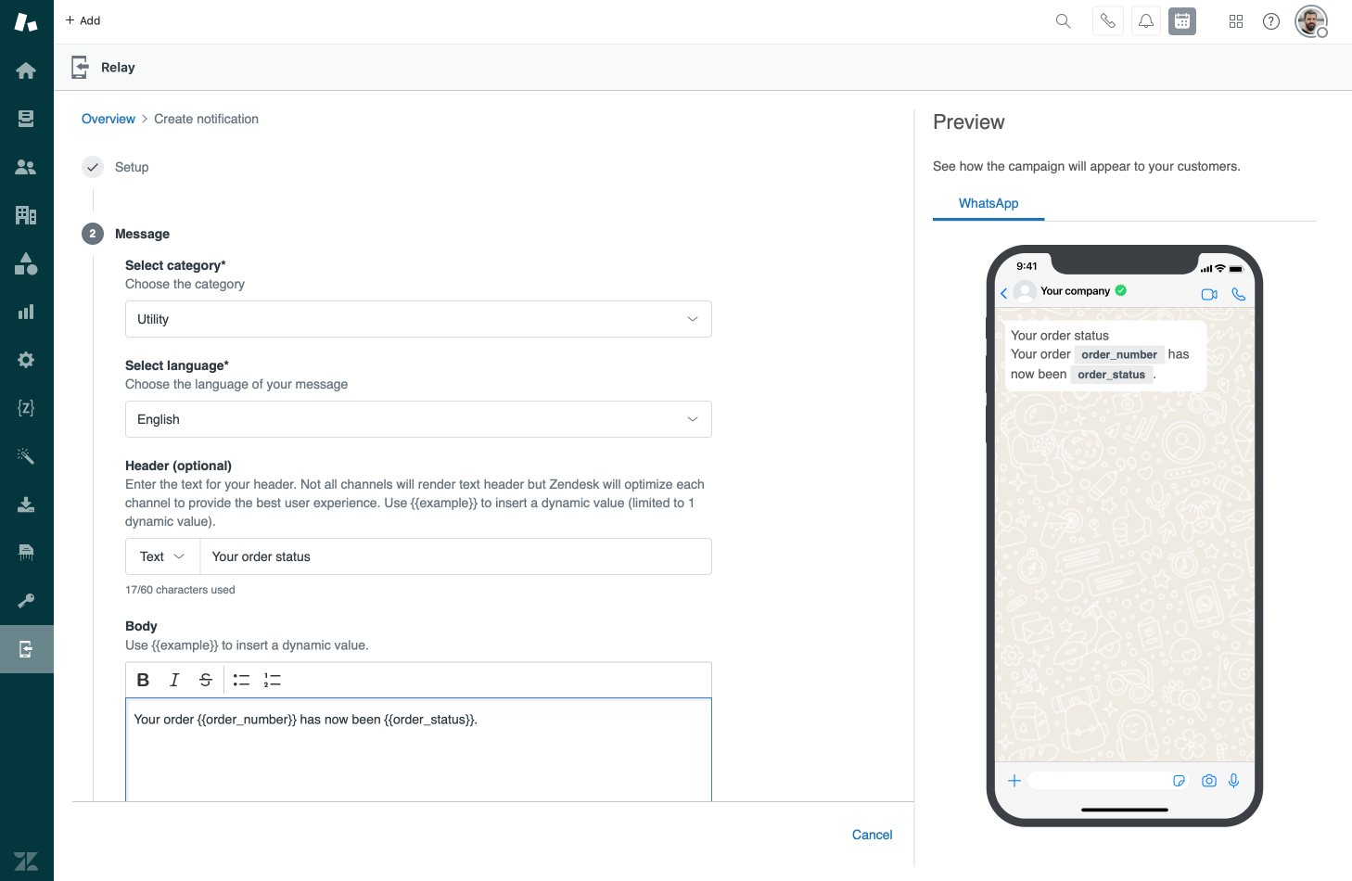This screenshot has width=1352, height=881.
Task: Open the calendar icon in top bar
Action: pyautogui.click(x=1182, y=21)
